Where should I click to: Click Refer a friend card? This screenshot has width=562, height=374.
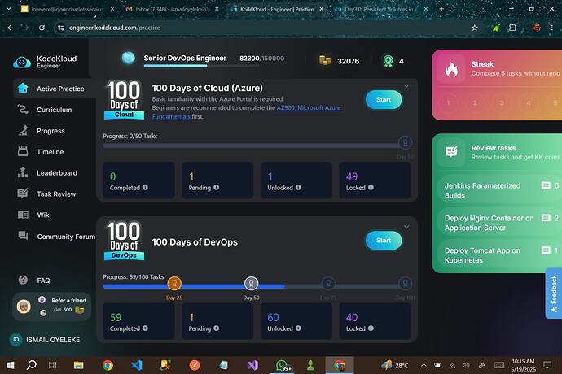coord(51,307)
